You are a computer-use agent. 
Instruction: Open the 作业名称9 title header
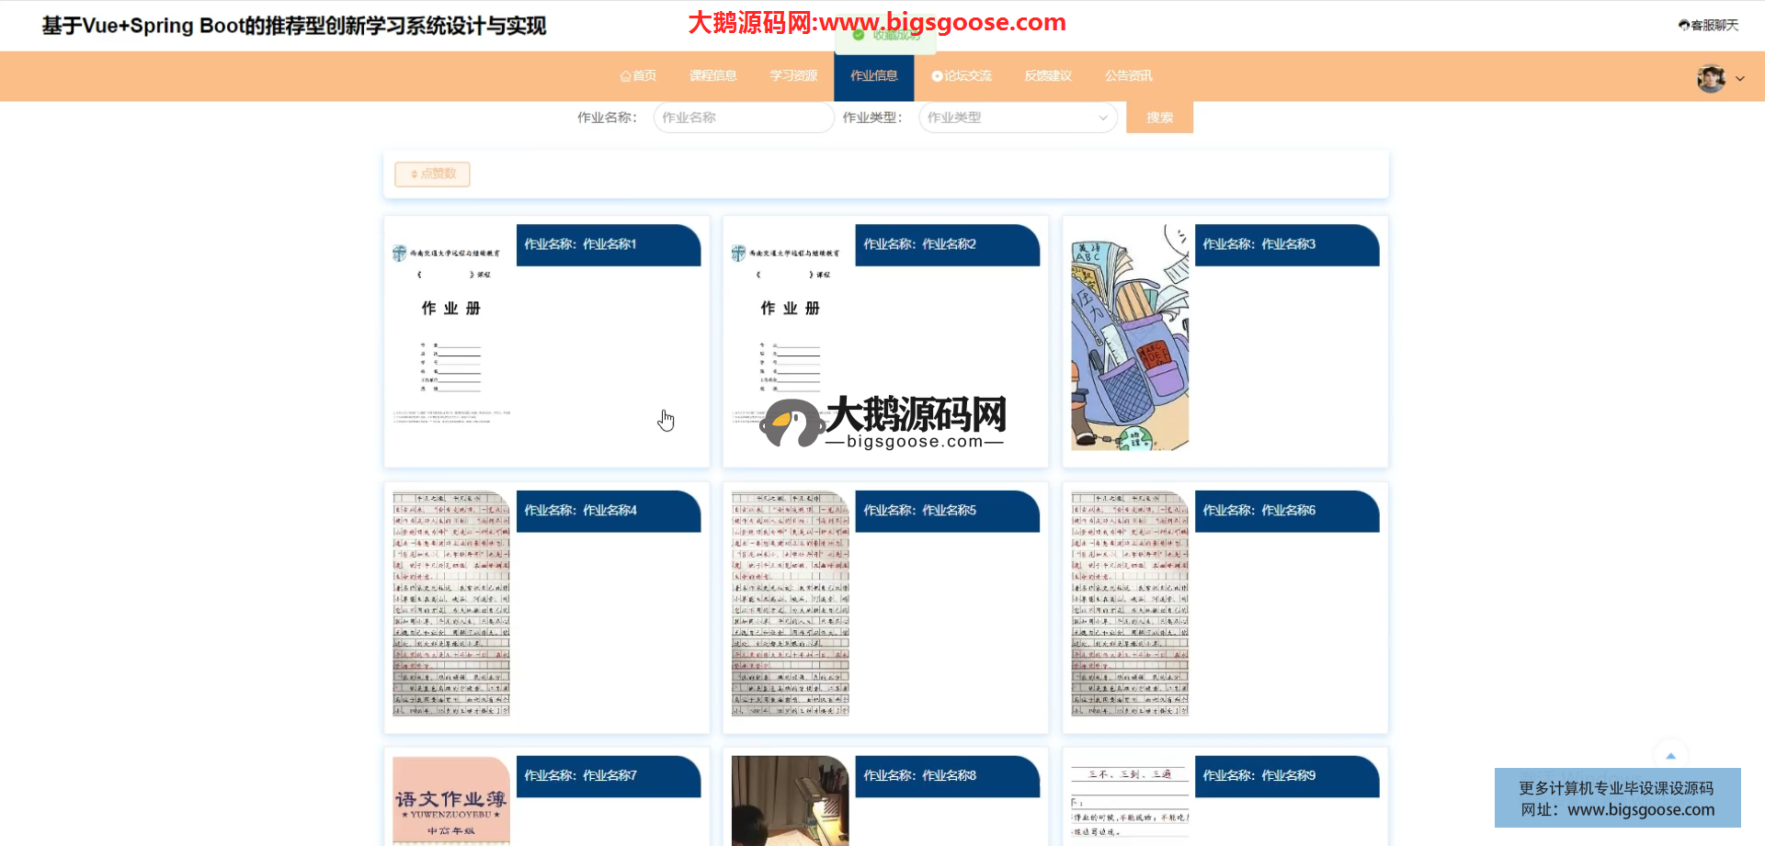tap(1259, 776)
